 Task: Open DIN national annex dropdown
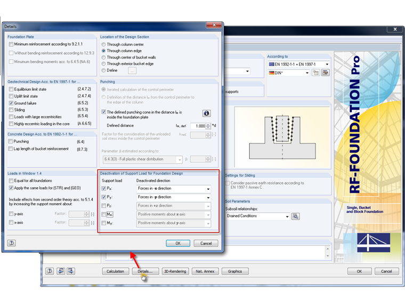[x=289, y=73]
